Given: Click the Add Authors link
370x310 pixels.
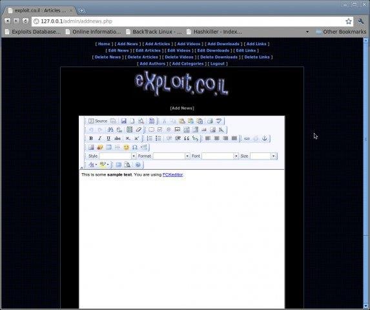Looking at the screenshot, I should pyautogui.click(x=152, y=64).
